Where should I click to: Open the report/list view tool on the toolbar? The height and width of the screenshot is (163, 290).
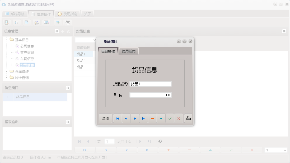[16, 22]
